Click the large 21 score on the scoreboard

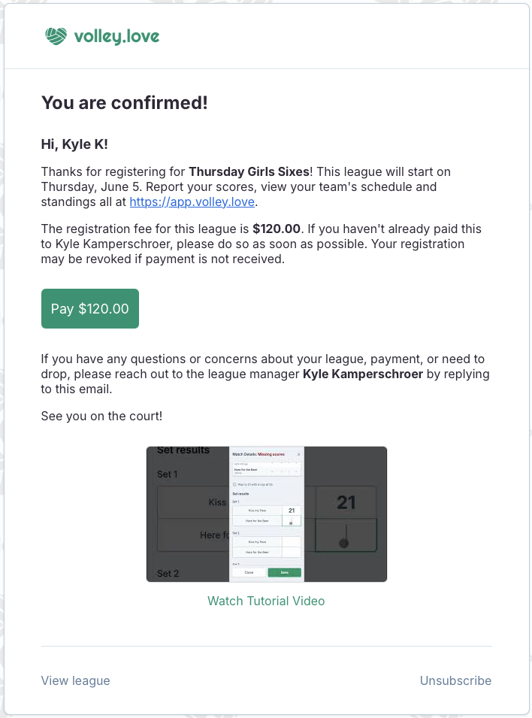[x=346, y=501]
